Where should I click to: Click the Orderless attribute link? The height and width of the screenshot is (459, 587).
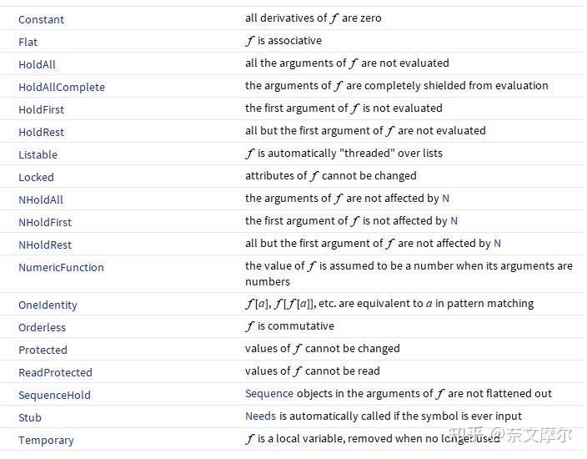click(42, 328)
